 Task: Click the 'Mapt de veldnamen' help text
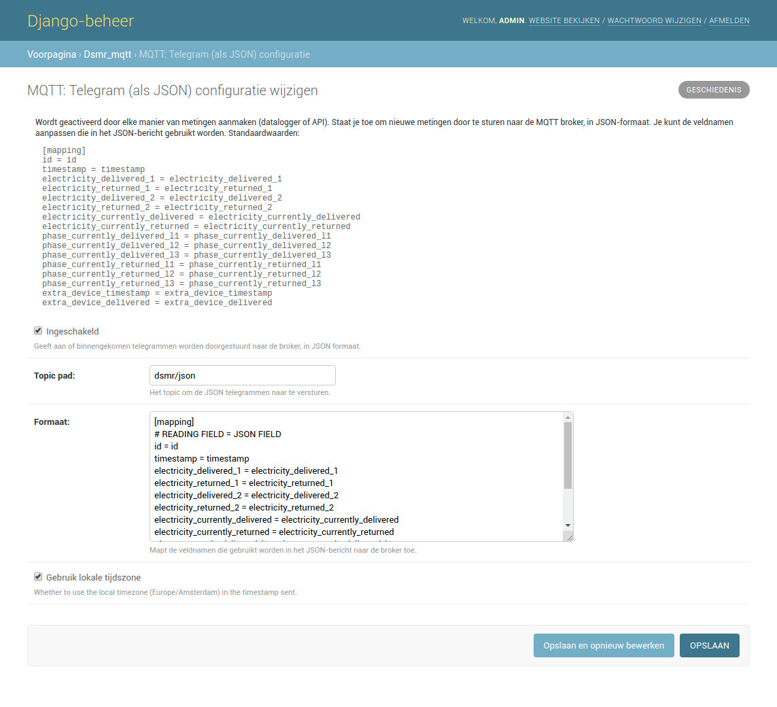pyautogui.click(x=283, y=550)
